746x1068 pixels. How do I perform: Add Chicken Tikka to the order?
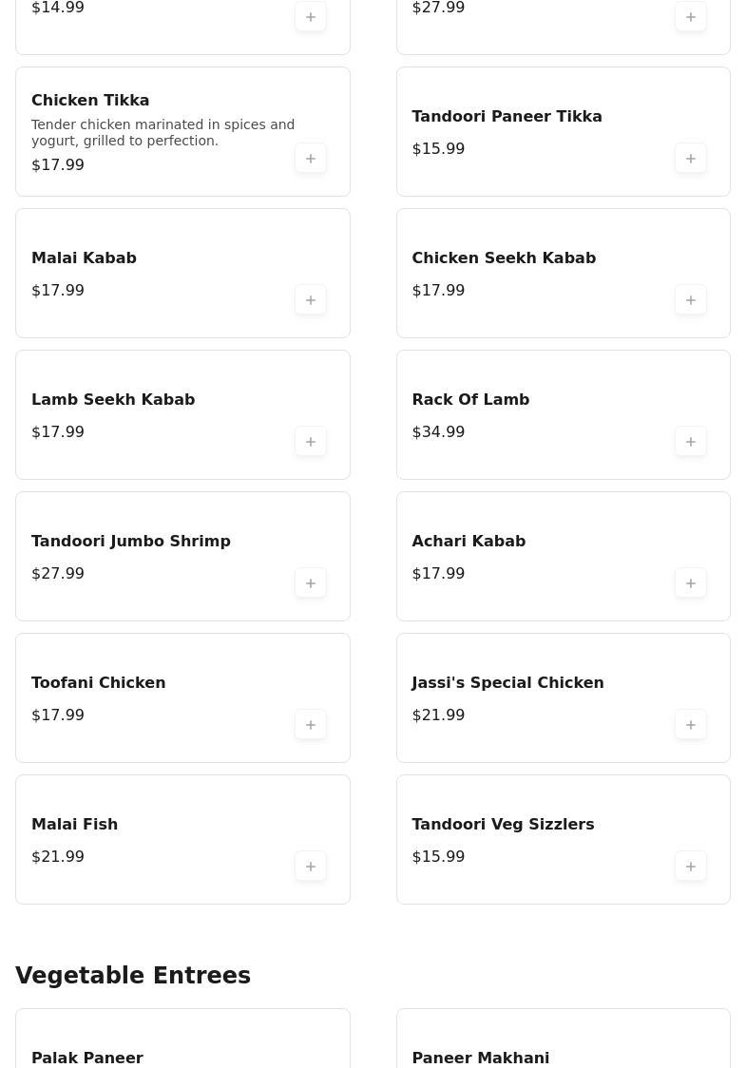311,159
